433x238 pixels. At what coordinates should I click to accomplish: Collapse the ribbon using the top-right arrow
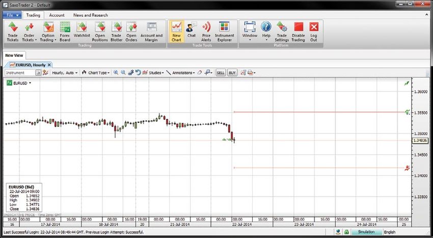click(x=427, y=15)
